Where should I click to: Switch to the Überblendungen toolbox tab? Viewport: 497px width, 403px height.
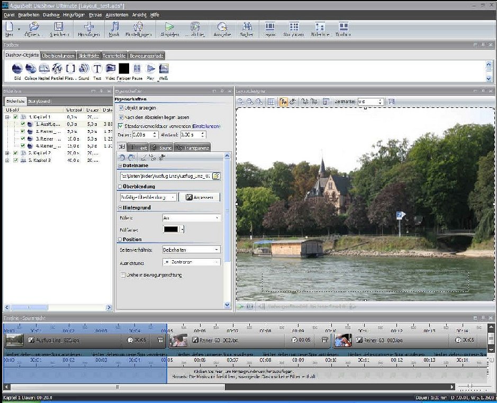pyautogui.click(x=58, y=56)
